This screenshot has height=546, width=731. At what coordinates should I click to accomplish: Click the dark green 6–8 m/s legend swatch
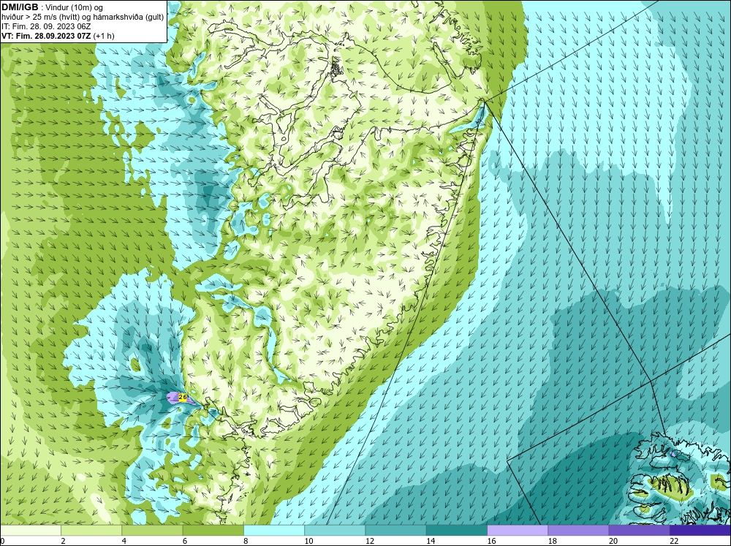pos(213,531)
